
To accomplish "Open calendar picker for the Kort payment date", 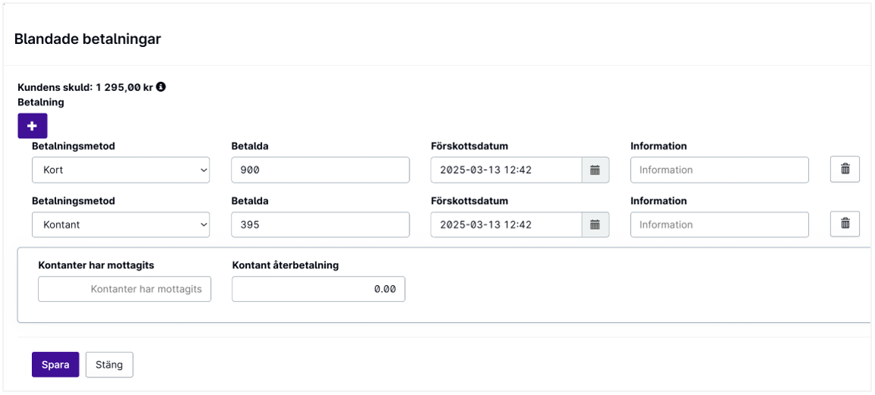I will 595,170.
